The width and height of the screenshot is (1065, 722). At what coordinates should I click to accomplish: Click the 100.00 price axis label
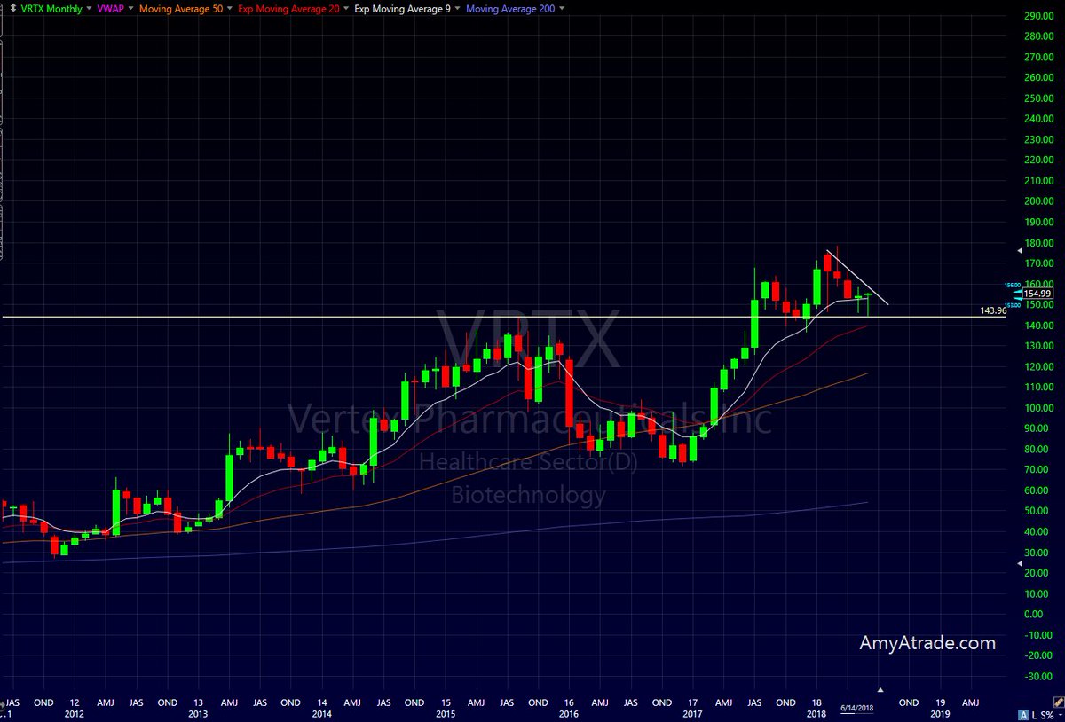tap(1037, 408)
